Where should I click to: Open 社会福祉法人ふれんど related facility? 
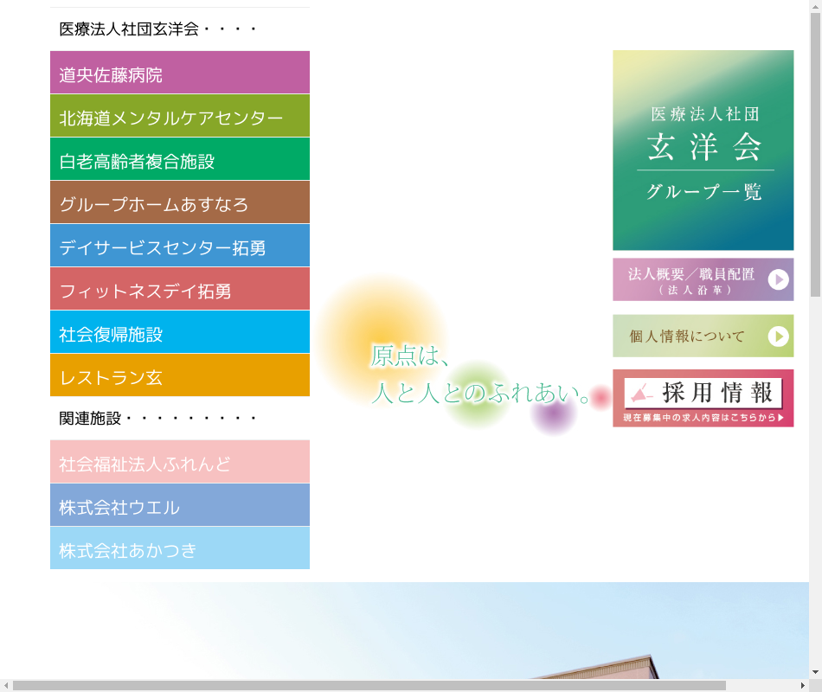180,462
